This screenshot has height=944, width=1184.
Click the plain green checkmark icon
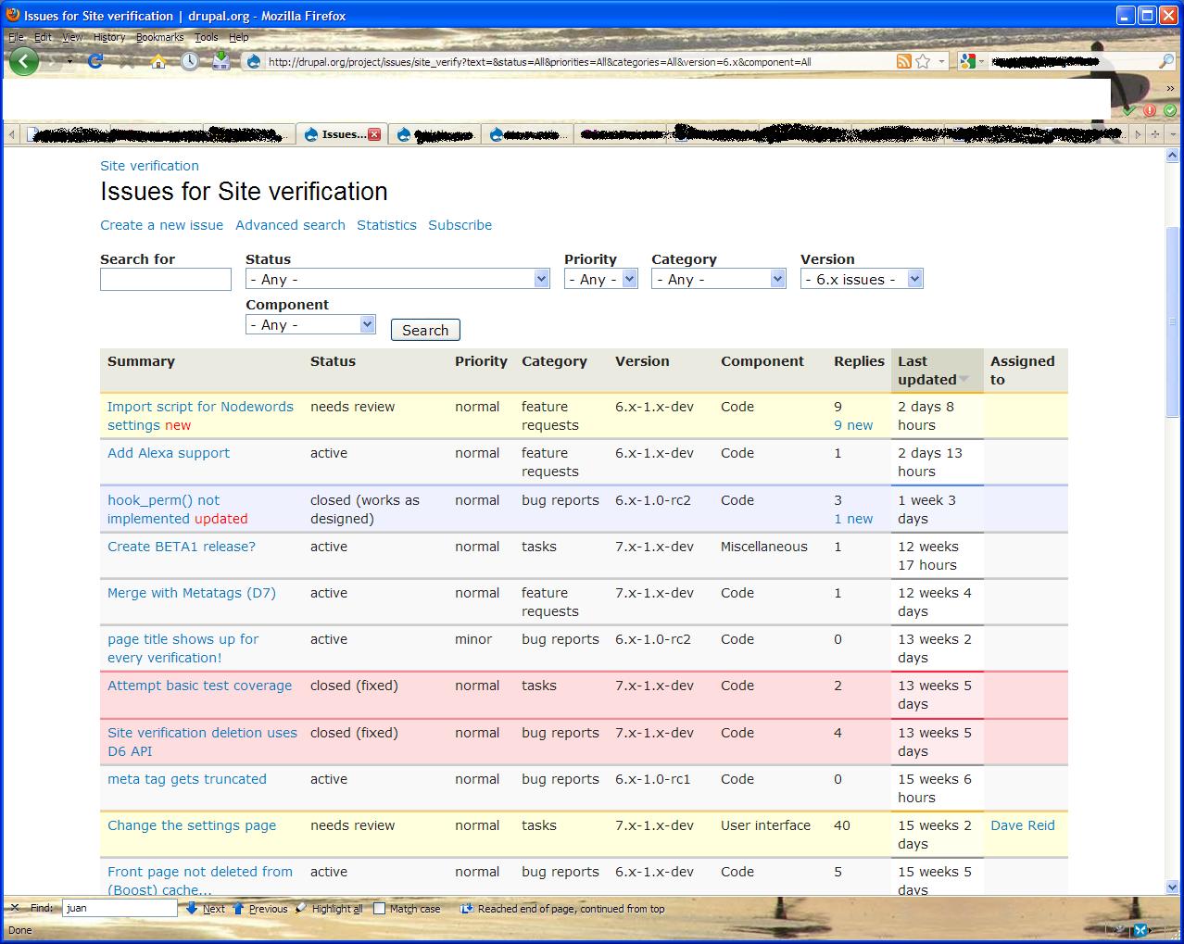[x=1128, y=109]
